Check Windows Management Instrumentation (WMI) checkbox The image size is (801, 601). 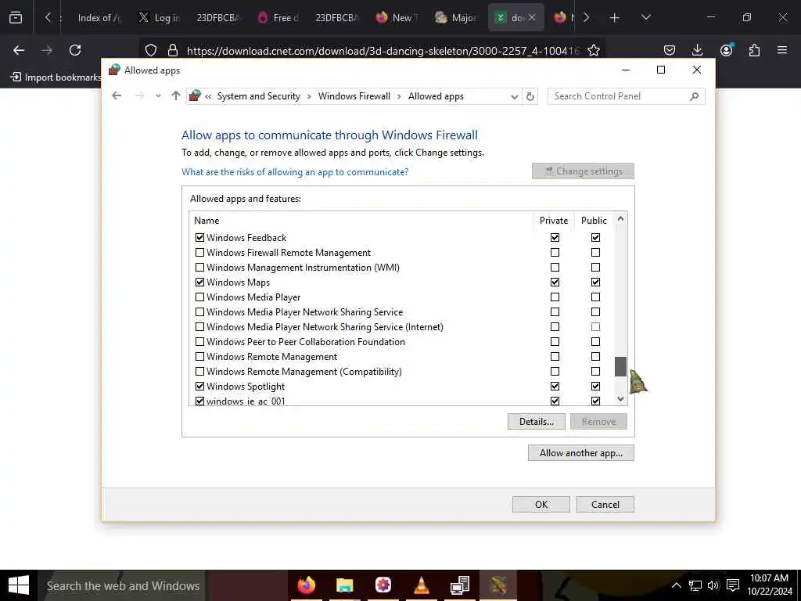click(x=199, y=268)
